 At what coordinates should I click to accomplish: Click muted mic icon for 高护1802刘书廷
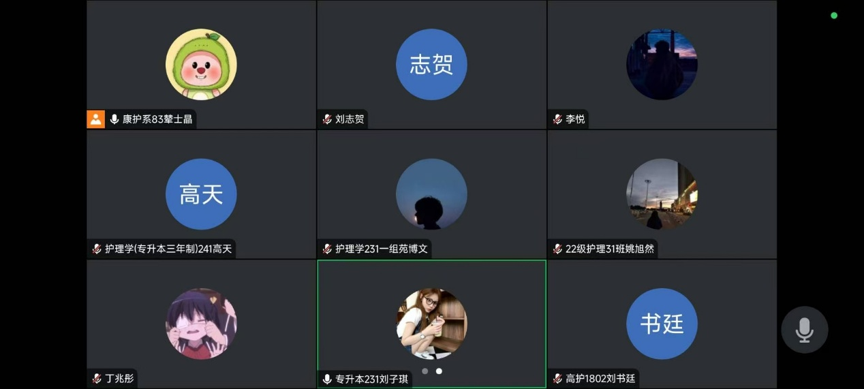(557, 378)
